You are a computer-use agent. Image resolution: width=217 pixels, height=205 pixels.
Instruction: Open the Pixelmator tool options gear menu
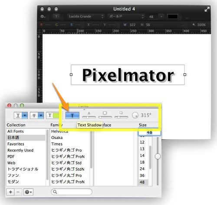pyautogui.click(x=43, y=17)
